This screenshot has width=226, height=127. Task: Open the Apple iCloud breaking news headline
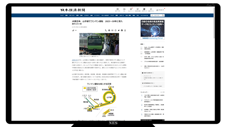tap(154, 48)
